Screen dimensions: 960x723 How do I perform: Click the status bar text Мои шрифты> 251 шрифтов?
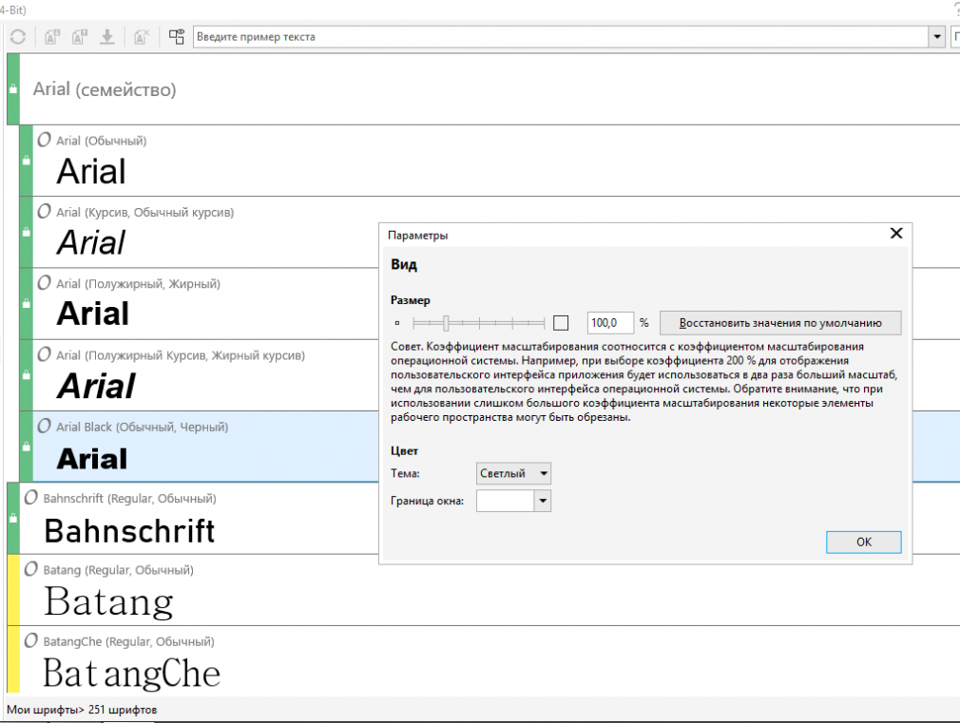click(x=82, y=710)
